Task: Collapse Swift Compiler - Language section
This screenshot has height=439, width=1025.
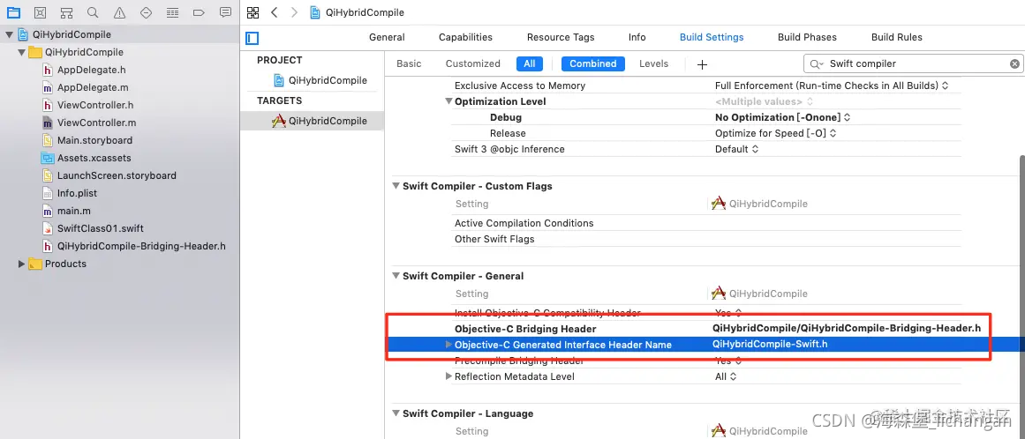Action: pos(396,413)
